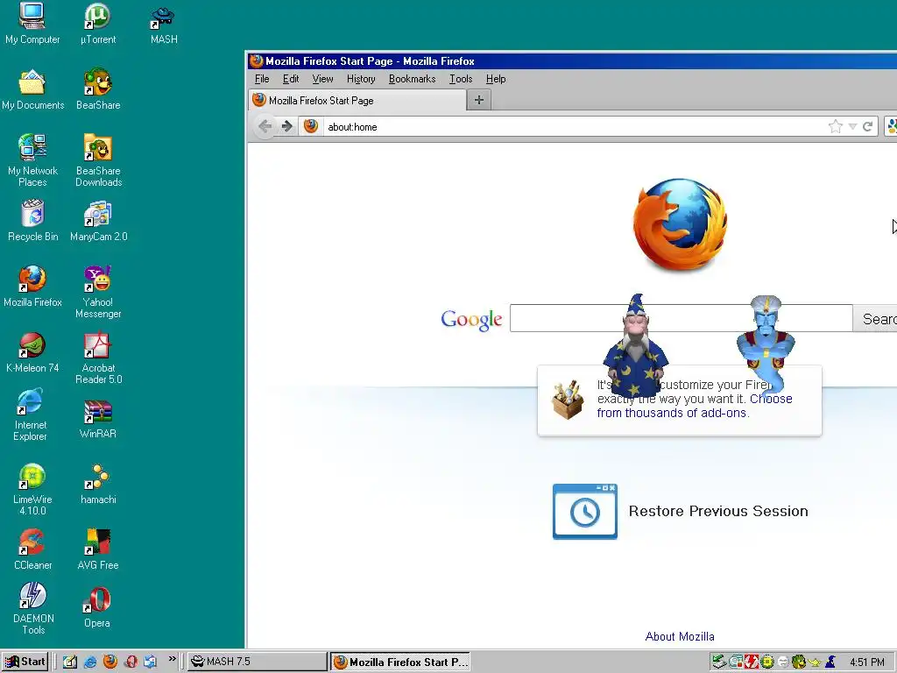Open the Bookmarks menu
The image size is (897, 673).
(x=412, y=79)
